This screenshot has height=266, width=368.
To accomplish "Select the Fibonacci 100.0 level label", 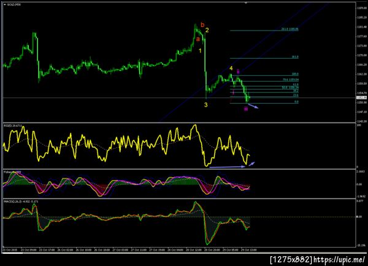I will click(x=295, y=74).
